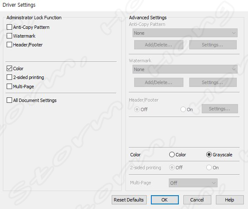248x209 pixels.
Task: Click Add/Delete under Watermark
Action: (x=159, y=82)
